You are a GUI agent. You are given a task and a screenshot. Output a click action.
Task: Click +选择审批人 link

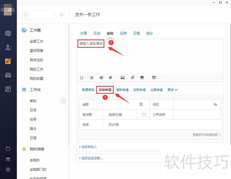point(88,147)
